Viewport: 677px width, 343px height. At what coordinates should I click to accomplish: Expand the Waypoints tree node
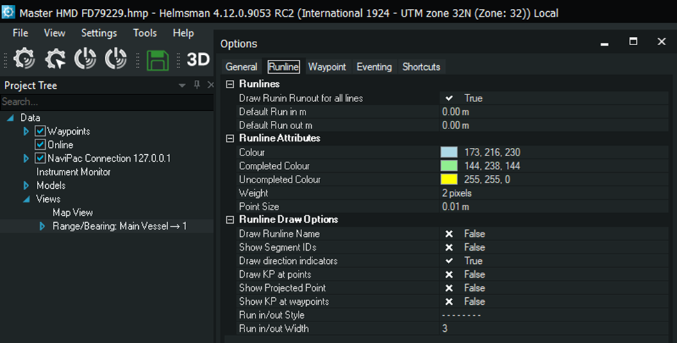pos(26,131)
